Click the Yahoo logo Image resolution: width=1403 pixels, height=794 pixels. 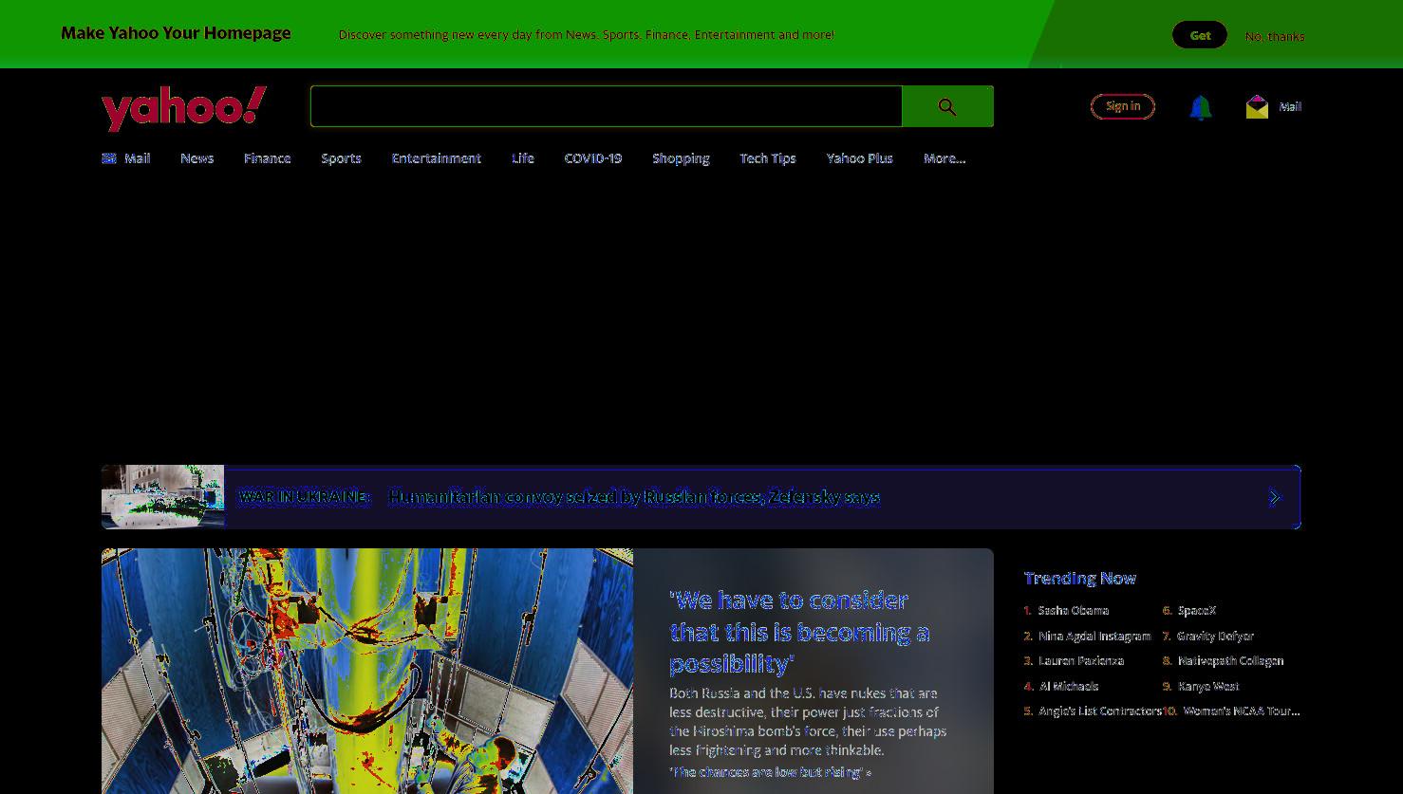pyautogui.click(x=184, y=108)
